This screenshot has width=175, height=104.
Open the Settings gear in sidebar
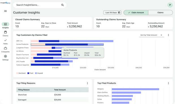click(5, 58)
